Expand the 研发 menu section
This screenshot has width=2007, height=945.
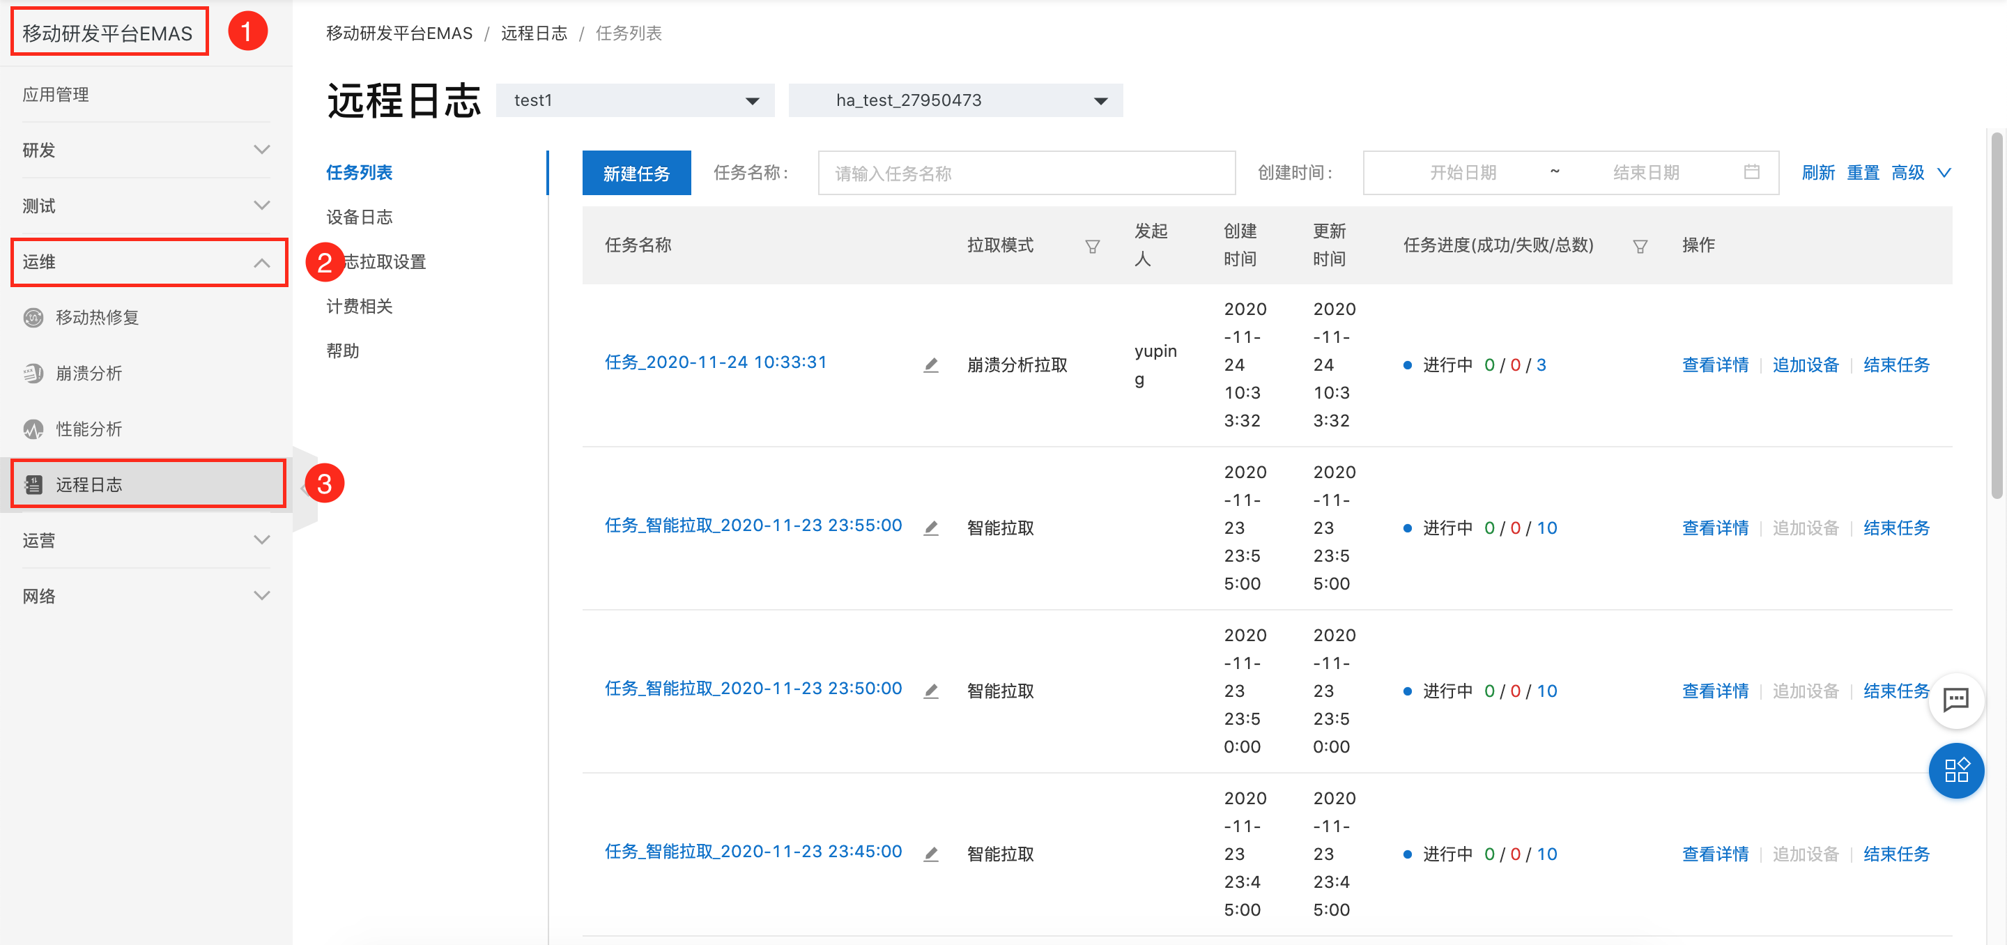pyautogui.click(x=146, y=151)
